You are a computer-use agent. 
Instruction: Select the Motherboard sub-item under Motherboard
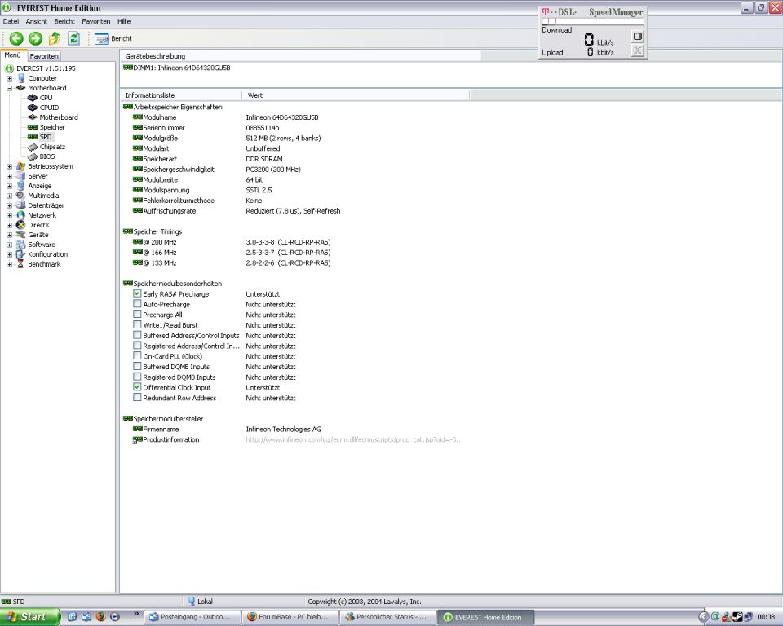(x=59, y=117)
